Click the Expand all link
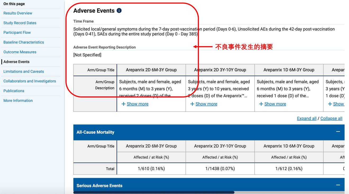 tap(306, 118)
